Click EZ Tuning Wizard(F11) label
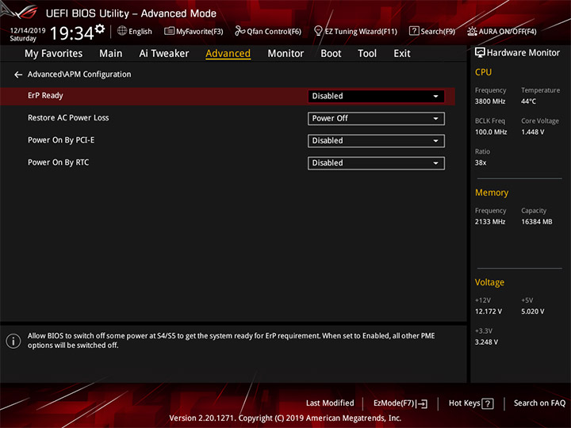The height and width of the screenshot is (428, 571). pos(361,32)
